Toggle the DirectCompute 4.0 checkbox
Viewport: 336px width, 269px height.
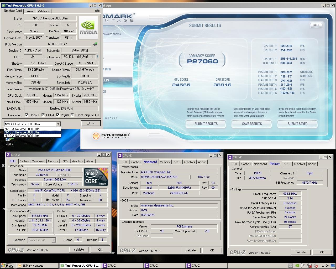[x=72, y=115]
